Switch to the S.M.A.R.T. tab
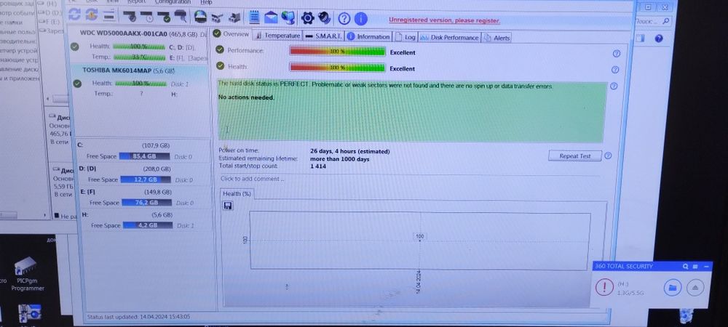The width and height of the screenshot is (728, 327). [324, 36]
